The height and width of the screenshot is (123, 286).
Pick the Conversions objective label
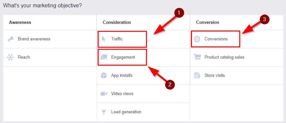tap(216, 39)
